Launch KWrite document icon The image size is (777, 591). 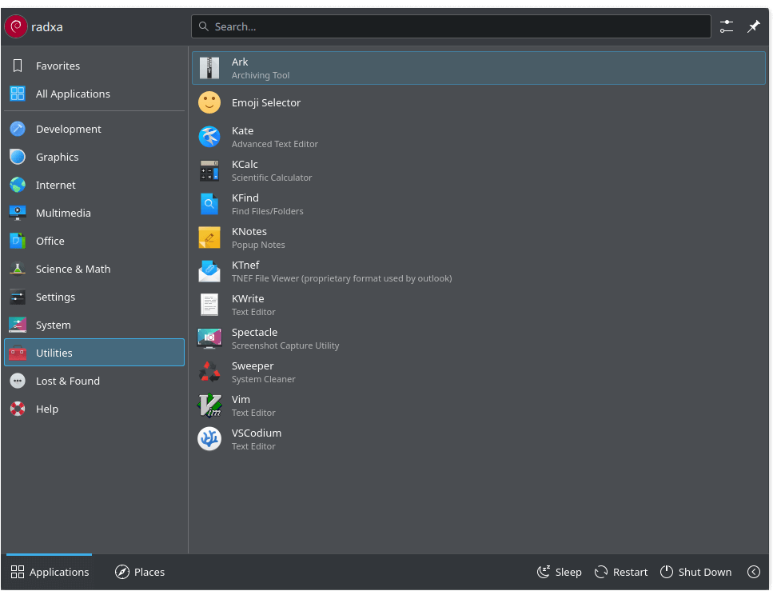click(209, 305)
